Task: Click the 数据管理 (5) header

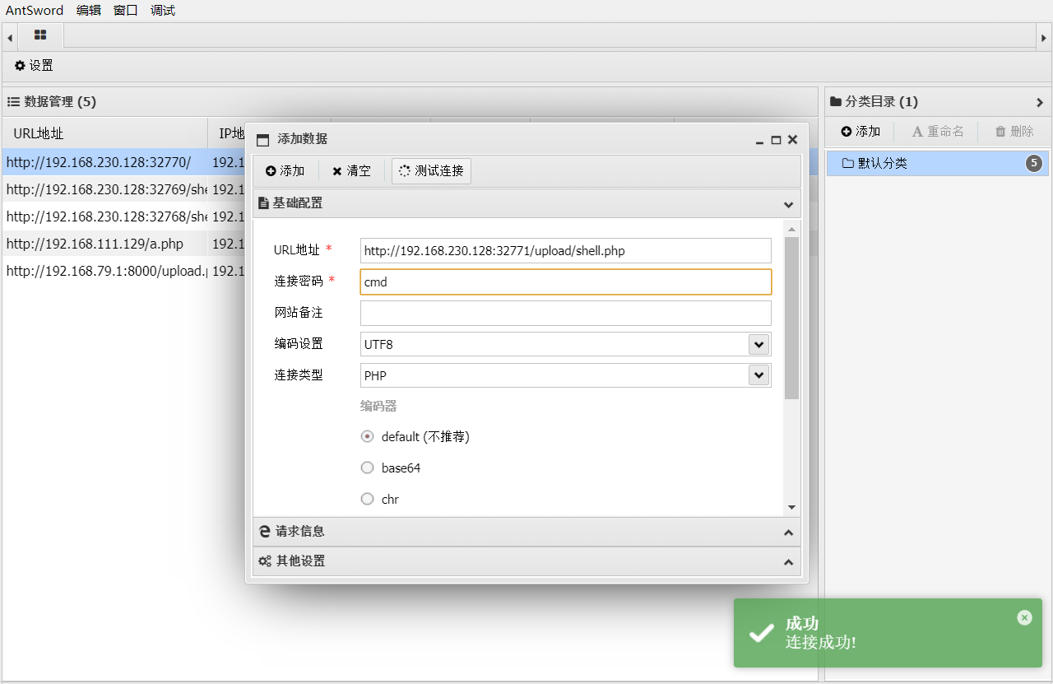Action: (410, 102)
